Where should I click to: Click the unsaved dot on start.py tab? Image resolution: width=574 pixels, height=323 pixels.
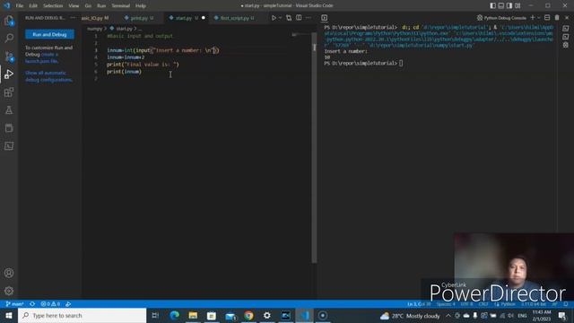(204, 18)
